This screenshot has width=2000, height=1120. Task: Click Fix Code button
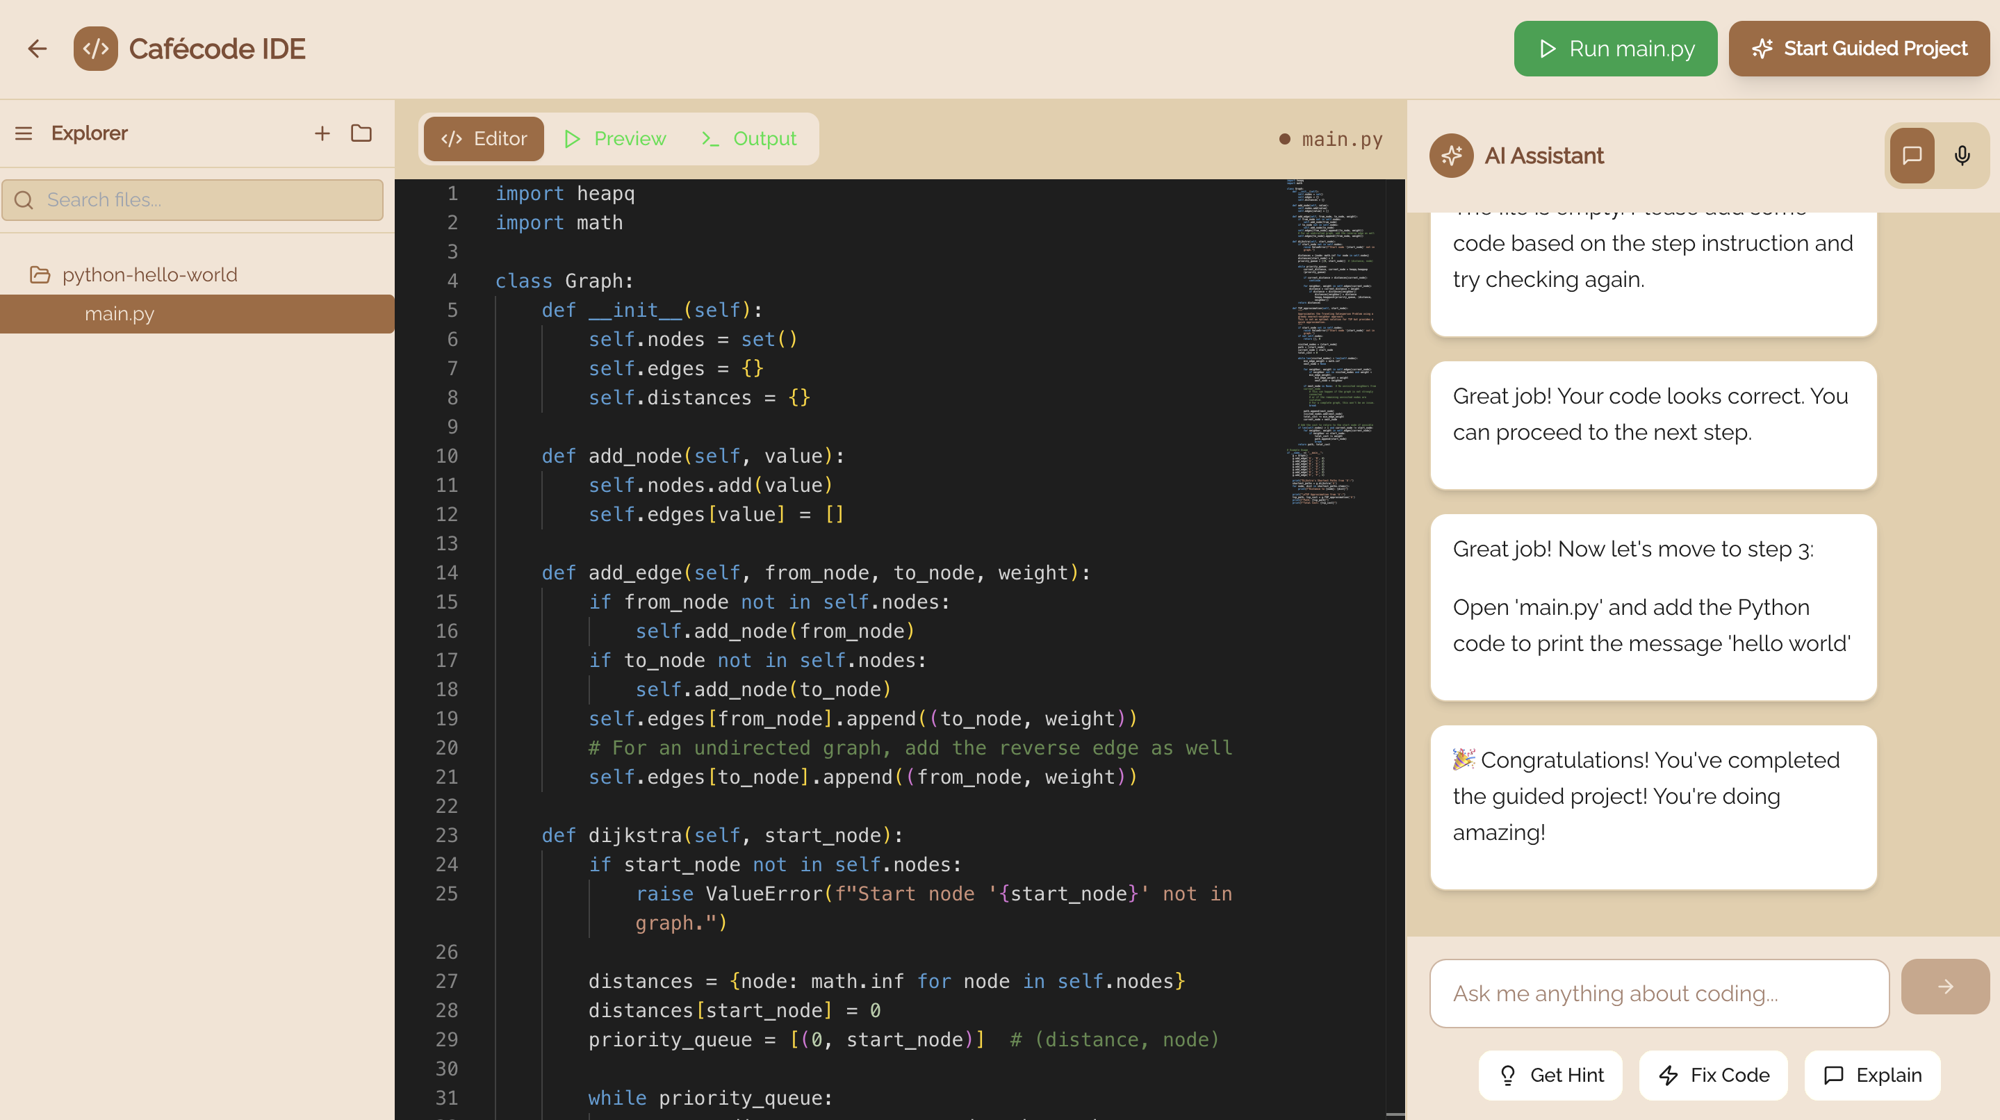1713,1075
